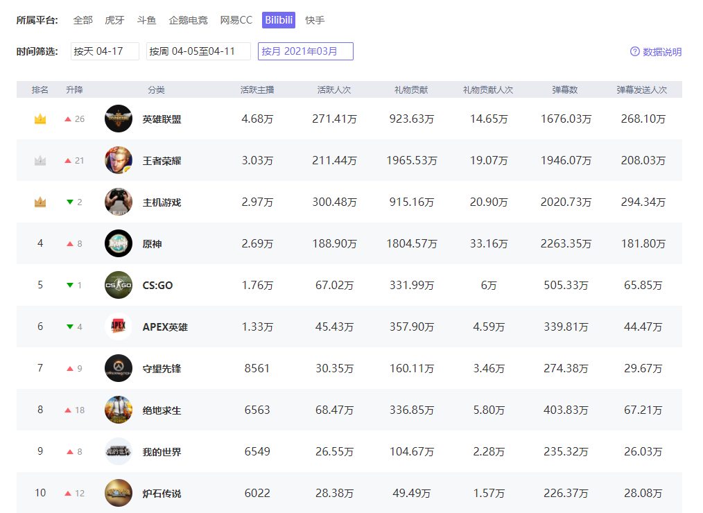Select the 快手 platform filter
Image resolution: width=703 pixels, height=513 pixels.
coord(315,20)
